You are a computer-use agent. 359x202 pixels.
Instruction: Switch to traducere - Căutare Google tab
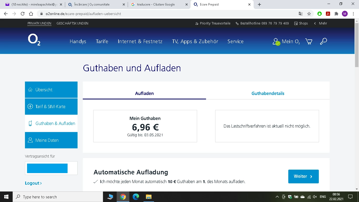[160, 4]
